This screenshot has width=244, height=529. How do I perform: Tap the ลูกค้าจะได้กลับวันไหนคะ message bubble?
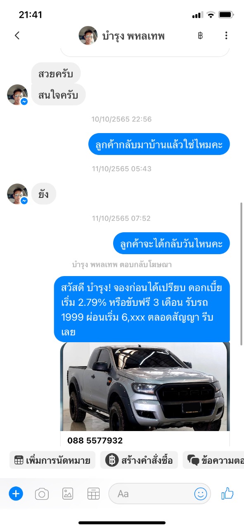[171, 243]
